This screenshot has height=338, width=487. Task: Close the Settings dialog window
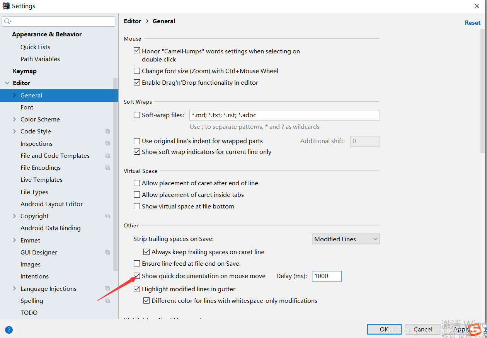click(x=477, y=6)
